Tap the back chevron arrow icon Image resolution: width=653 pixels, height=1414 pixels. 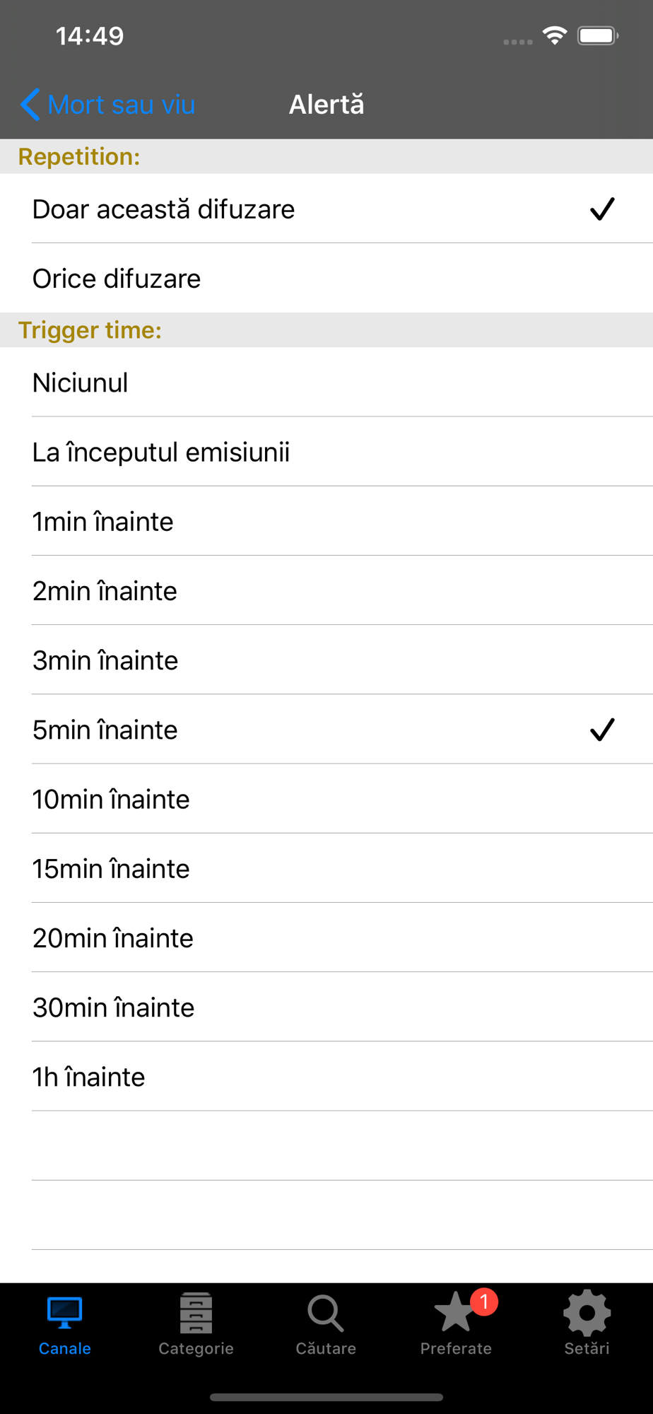pos(30,105)
